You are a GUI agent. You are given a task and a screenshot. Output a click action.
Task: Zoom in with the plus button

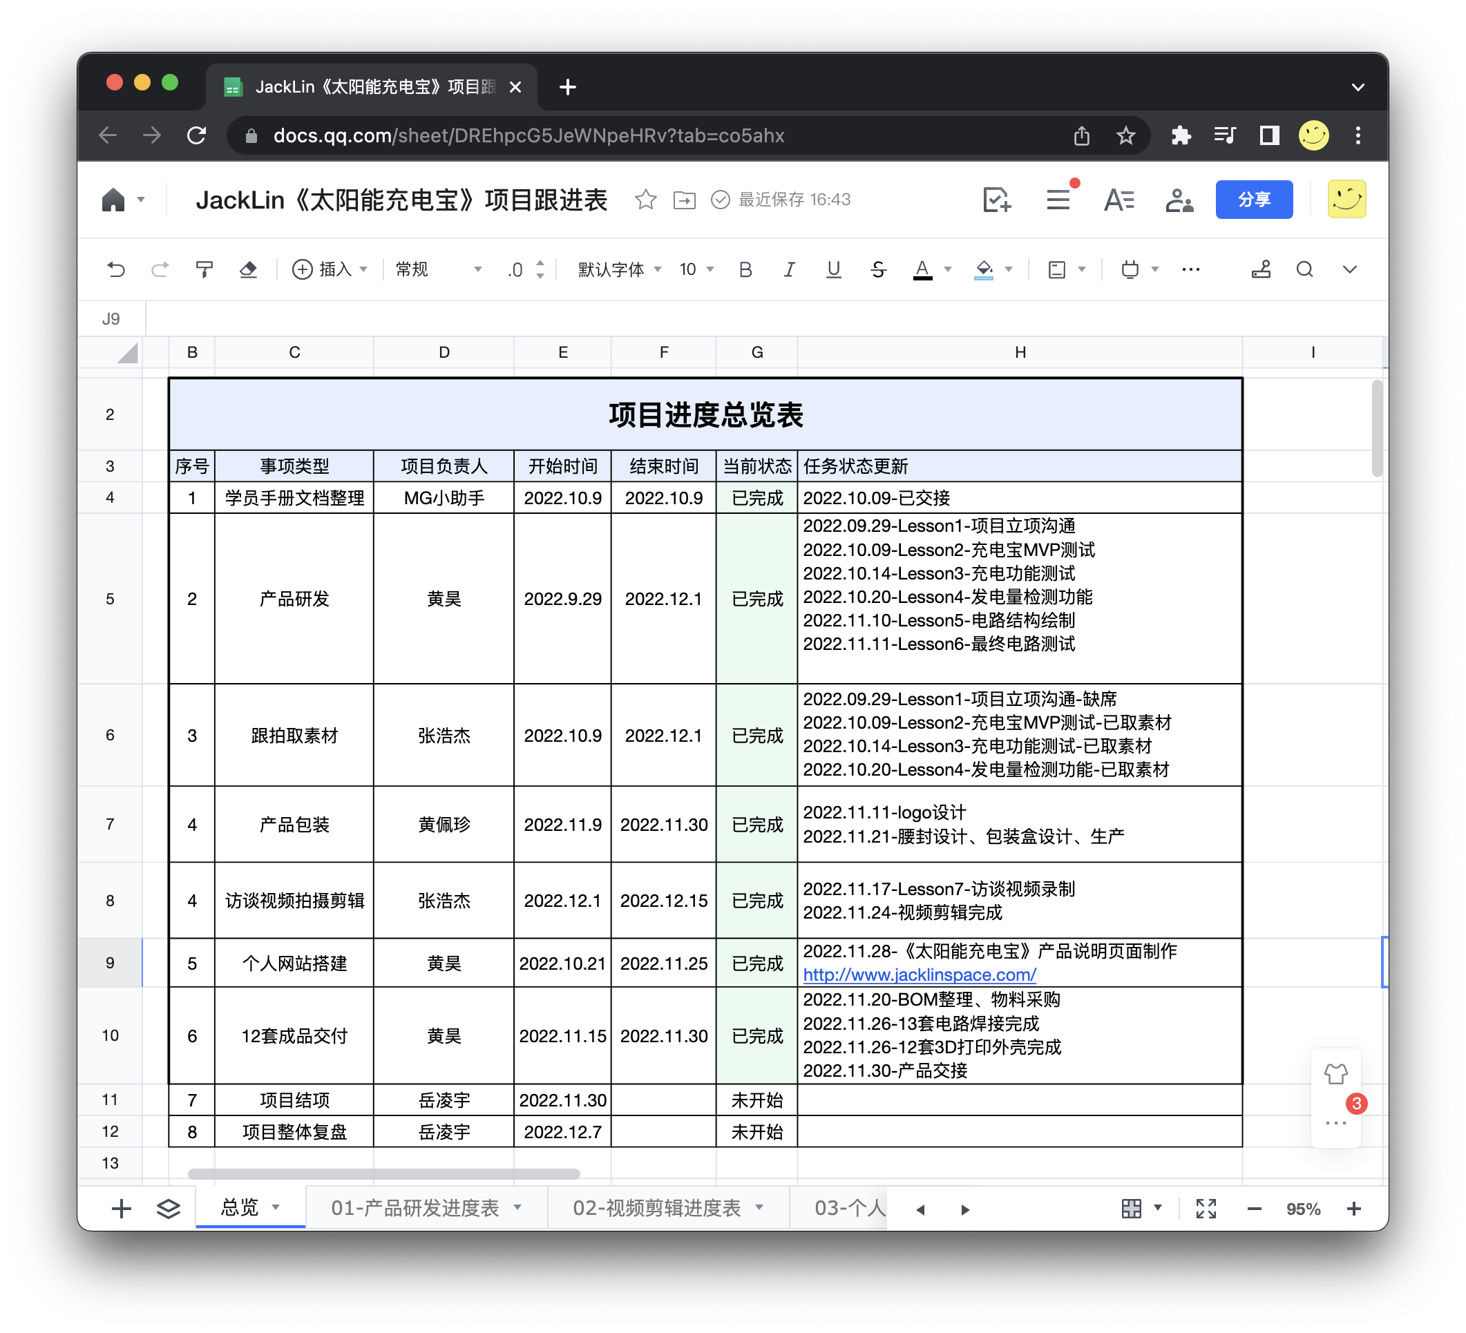coord(1354,1208)
